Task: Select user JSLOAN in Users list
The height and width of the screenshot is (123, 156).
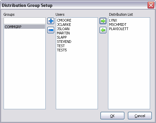Action: pos(63,29)
